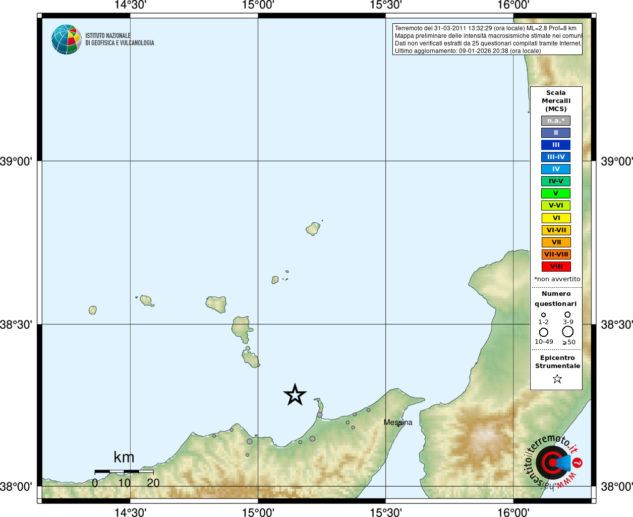Click the IV-V green swatch
The width and height of the screenshot is (633, 517).
coord(556,181)
